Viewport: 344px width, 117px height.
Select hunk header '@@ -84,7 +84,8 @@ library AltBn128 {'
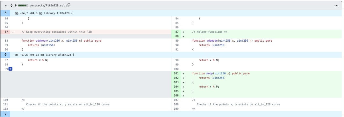point(44,13)
